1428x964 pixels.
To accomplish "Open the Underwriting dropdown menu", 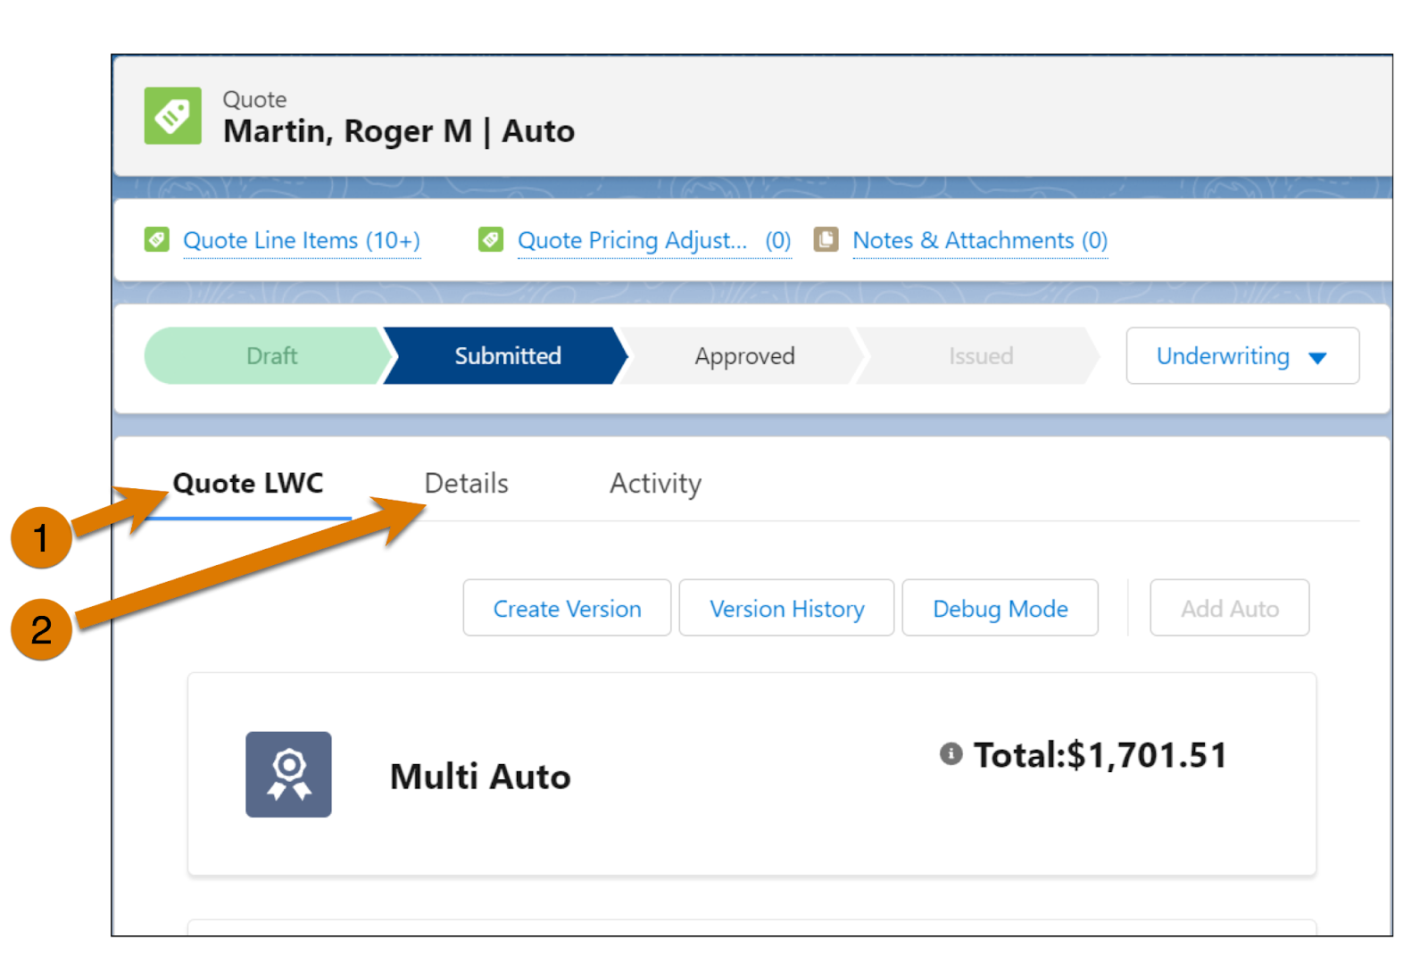I will point(1242,356).
